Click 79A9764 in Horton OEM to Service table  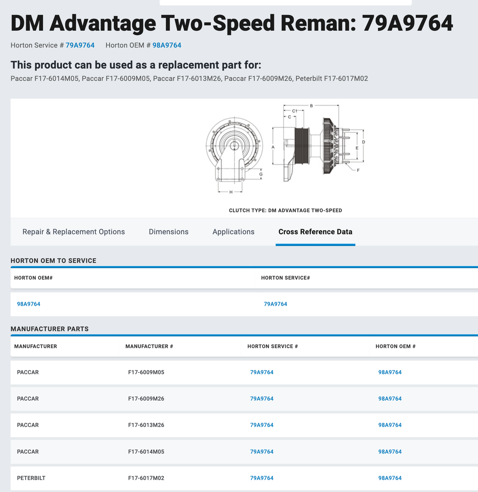275,304
